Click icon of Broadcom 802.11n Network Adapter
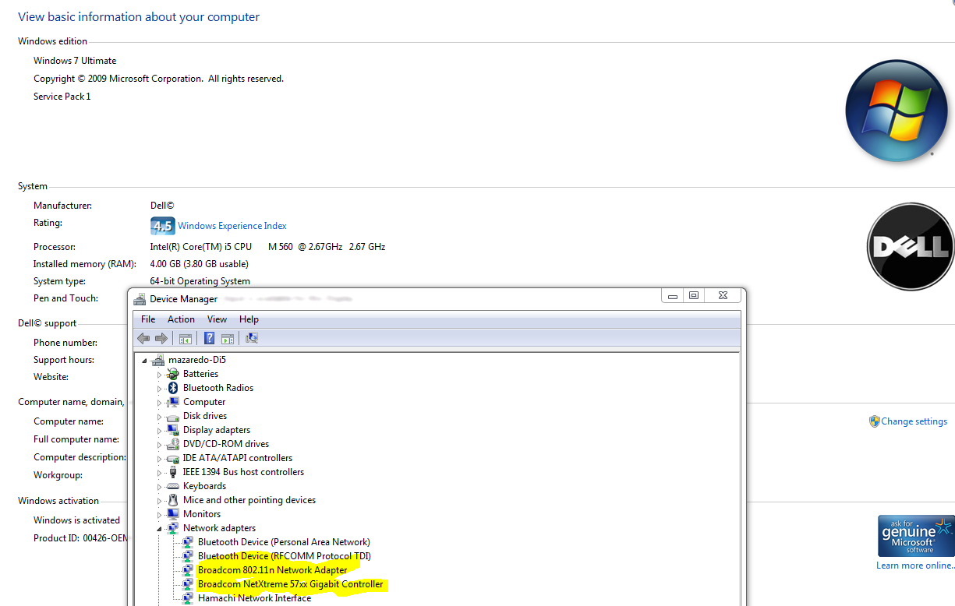This screenshot has width=955, height=606. tap(188, 570)
